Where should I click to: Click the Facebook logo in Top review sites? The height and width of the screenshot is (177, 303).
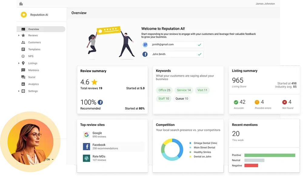coord(86,147)
